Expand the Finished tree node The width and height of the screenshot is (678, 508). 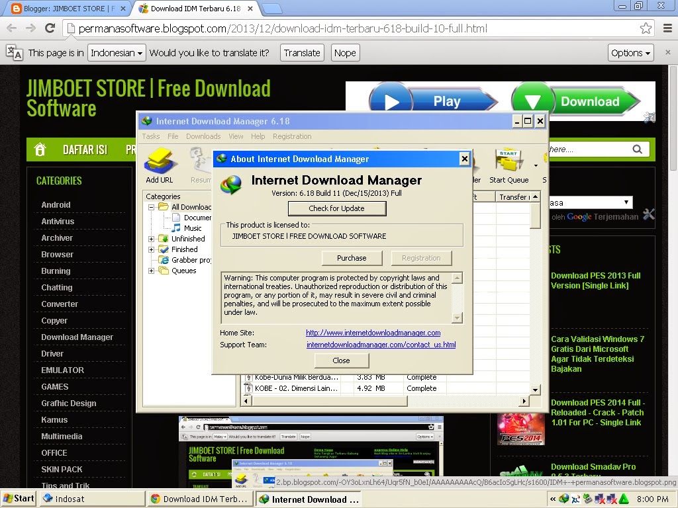[x=151, y=249]
